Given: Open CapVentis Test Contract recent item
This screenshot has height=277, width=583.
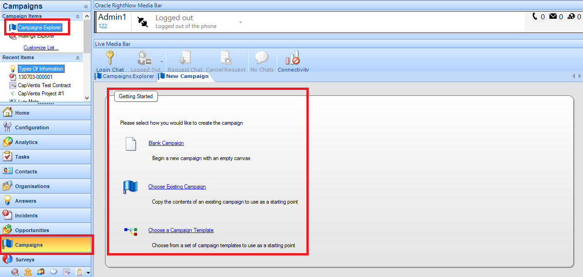Looking at the screenshot, I should point(44,85).
